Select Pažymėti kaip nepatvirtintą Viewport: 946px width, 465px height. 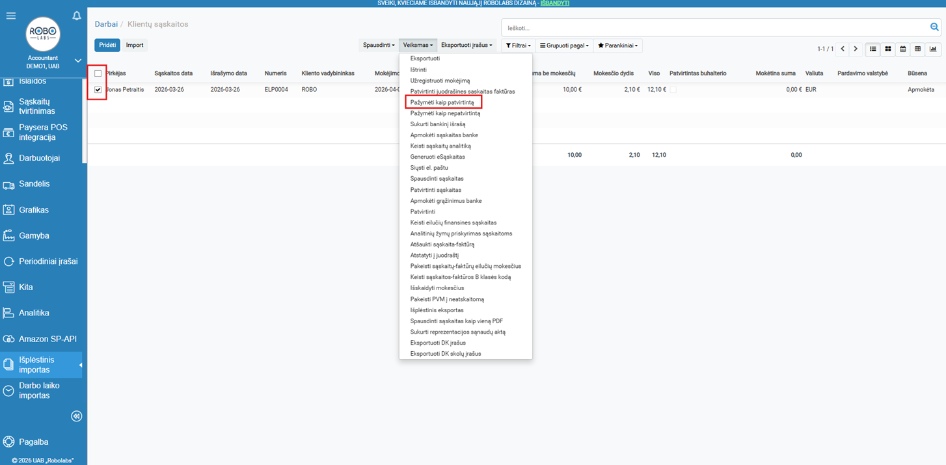pyautogui.click(x=445, y=113)
